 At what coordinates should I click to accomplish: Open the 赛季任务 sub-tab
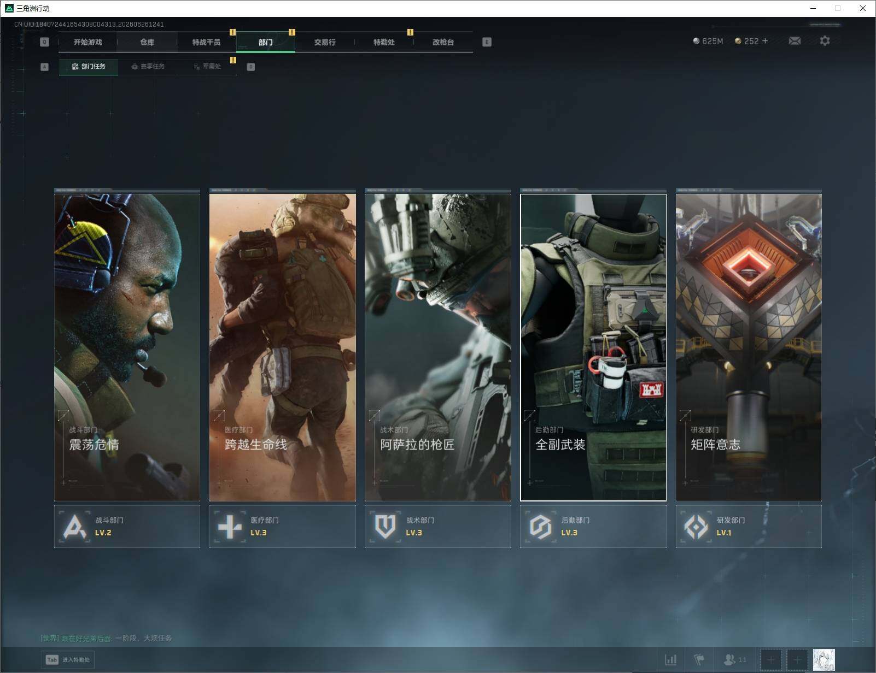coord(148,67)
